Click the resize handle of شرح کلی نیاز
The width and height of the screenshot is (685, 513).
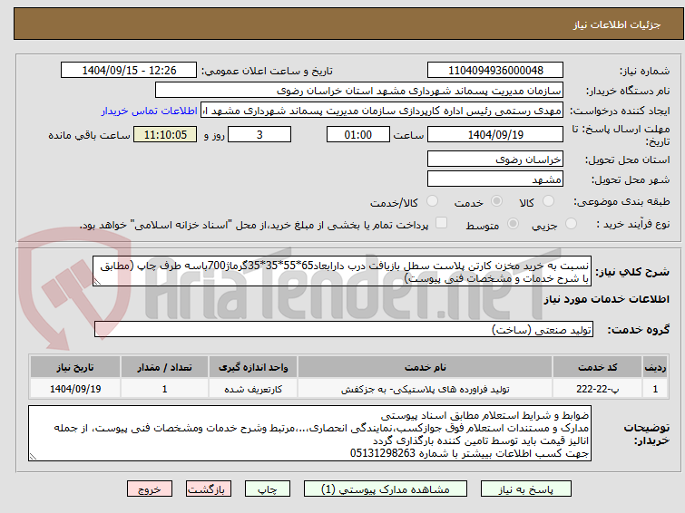[x=97, y=282]
